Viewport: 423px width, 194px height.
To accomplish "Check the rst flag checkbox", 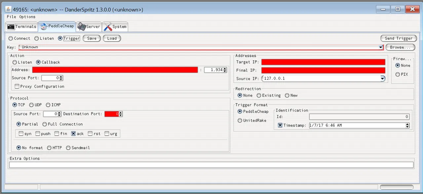I will click(x=90, y=134).
